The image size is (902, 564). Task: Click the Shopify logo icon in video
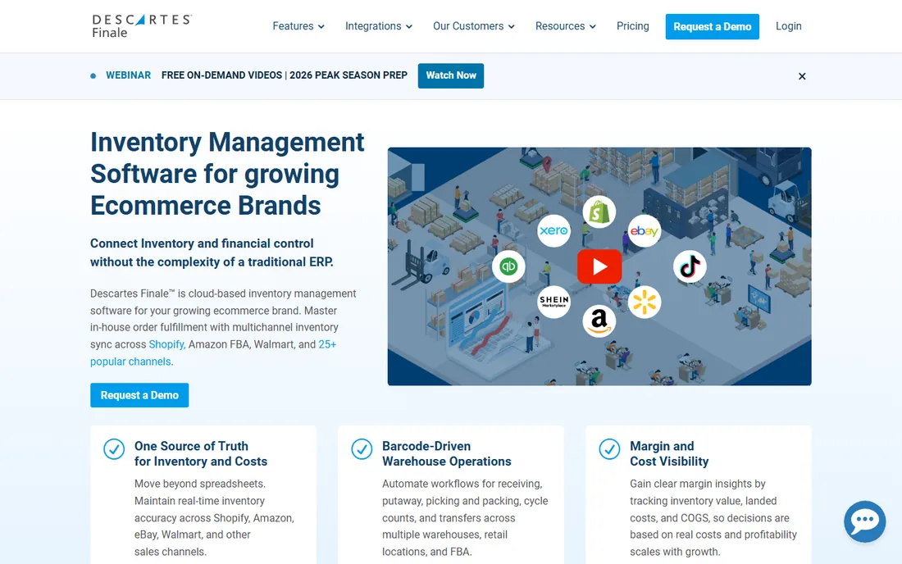pos(599,212)
